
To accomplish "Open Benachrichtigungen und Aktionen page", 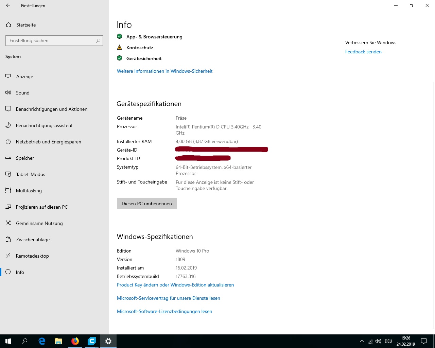I will pyautogui.click(x=54, y=109).
